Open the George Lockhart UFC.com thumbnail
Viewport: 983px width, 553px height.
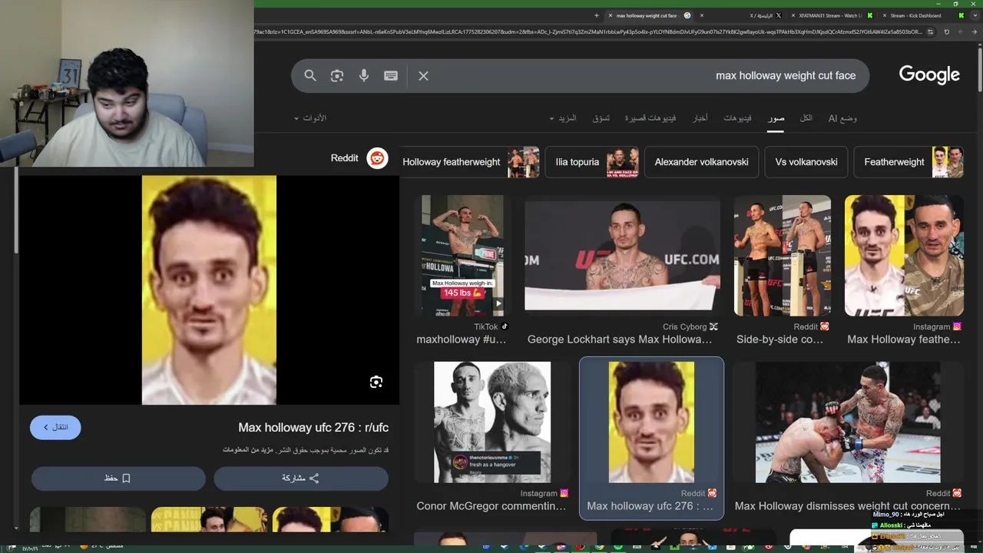click(x=622, y=256)
